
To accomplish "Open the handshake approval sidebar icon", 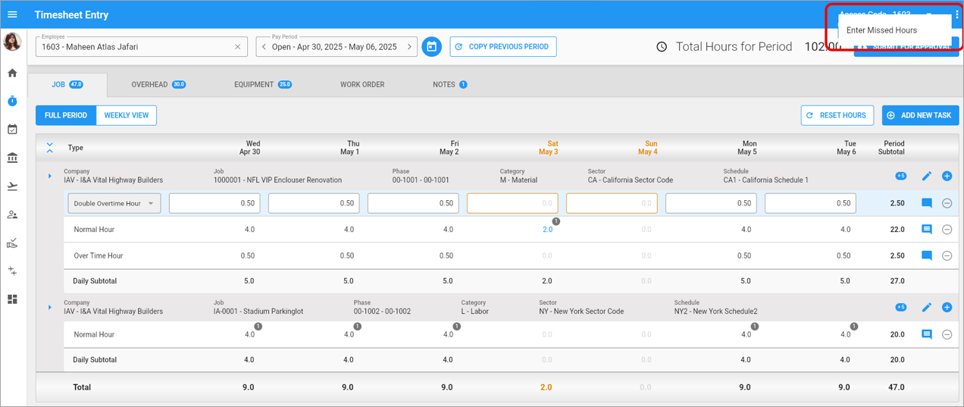I will click(12, 243).
